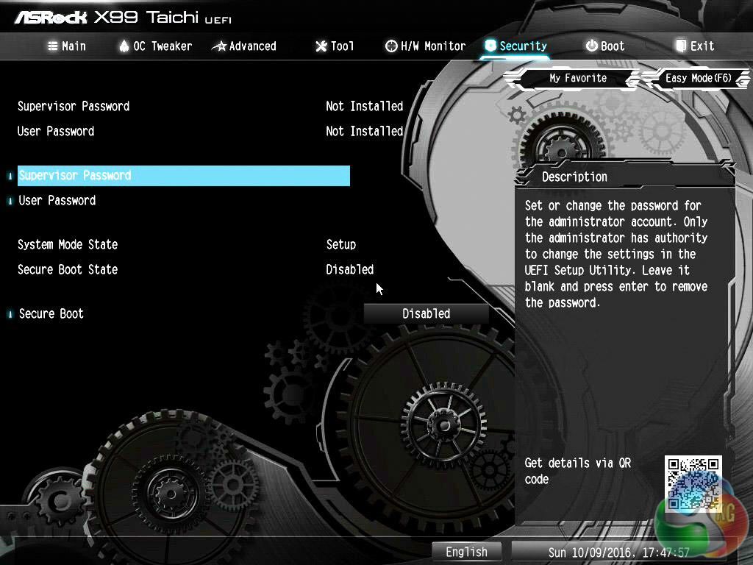
Task: Select the Security tab
Action: point(515,46)
